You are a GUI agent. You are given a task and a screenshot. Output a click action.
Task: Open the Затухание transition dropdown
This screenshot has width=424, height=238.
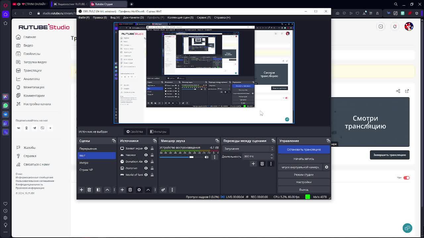coord(248,149)
